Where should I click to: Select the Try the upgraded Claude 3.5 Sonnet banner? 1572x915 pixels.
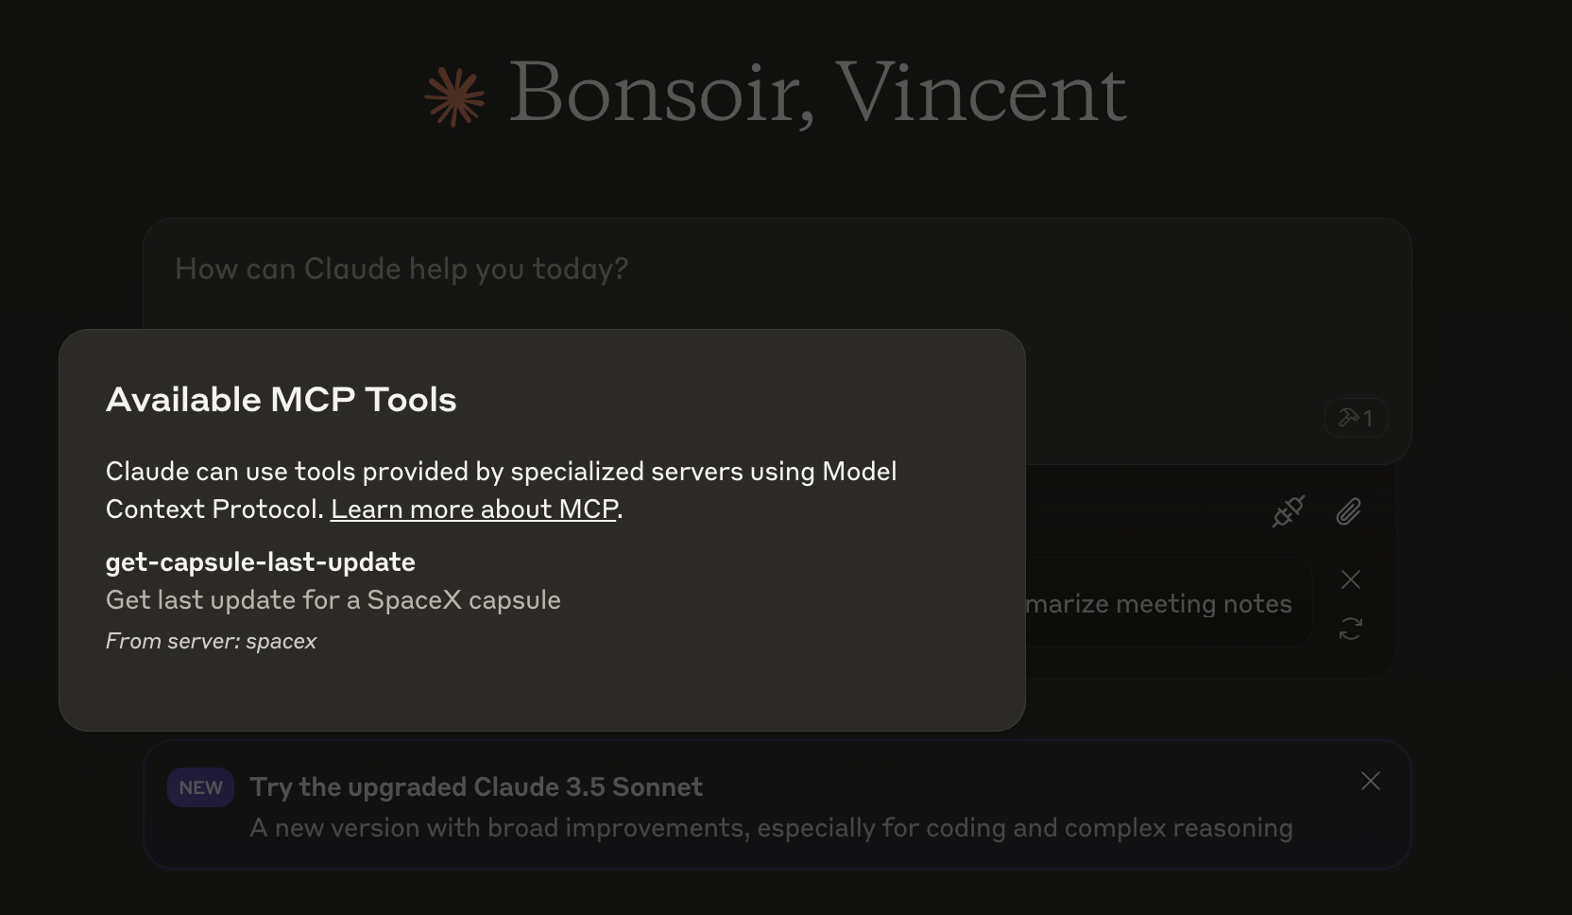coord(475,786)
